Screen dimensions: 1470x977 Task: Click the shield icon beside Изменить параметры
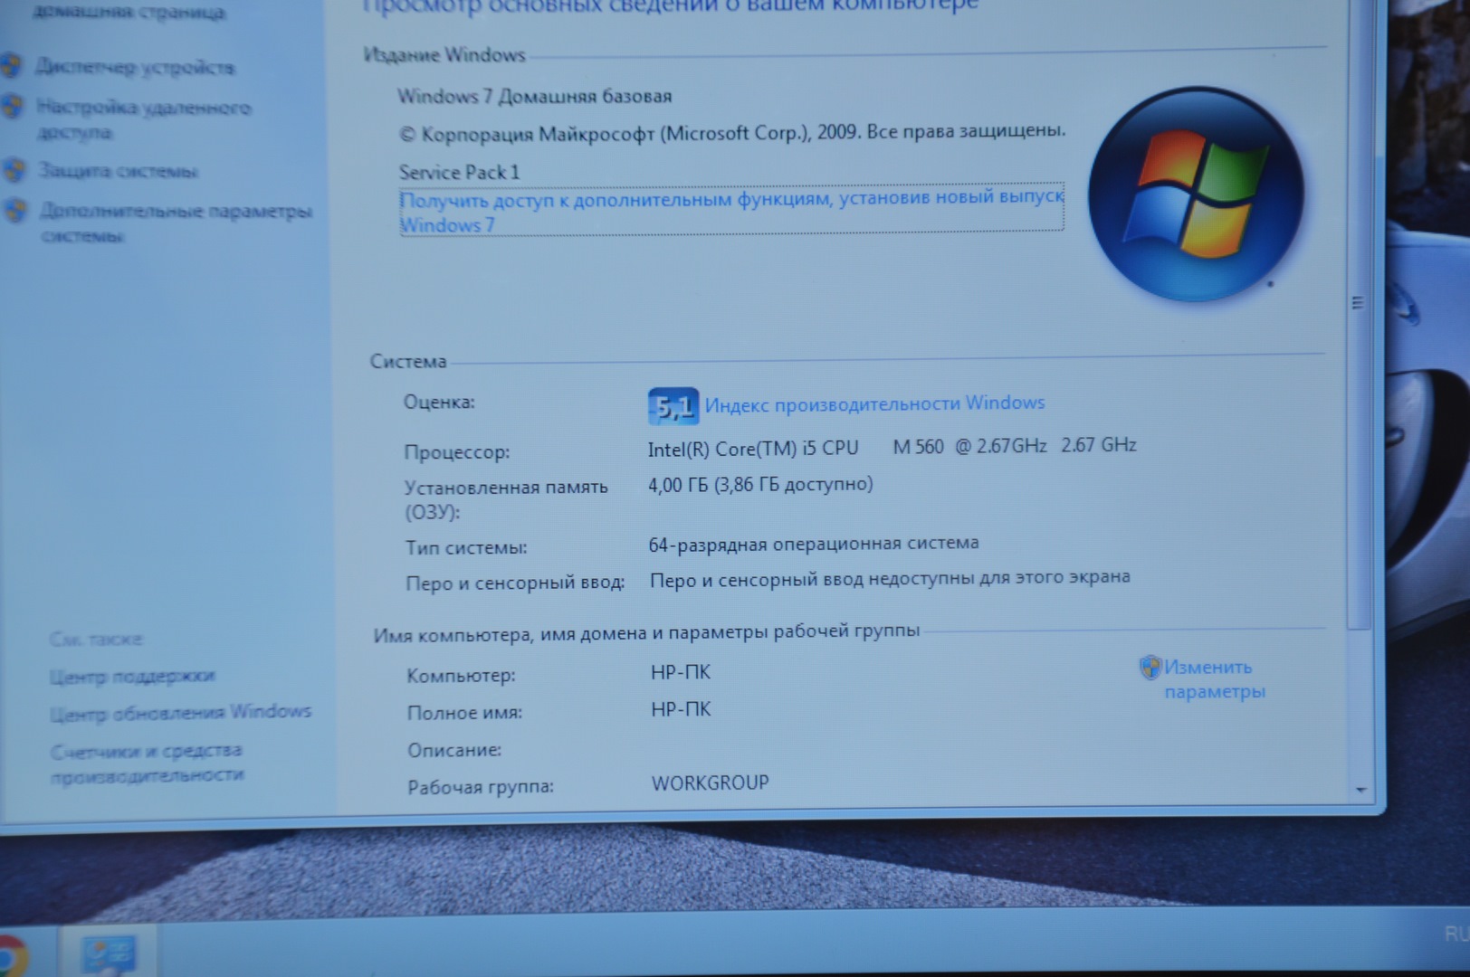point(1150,668)
